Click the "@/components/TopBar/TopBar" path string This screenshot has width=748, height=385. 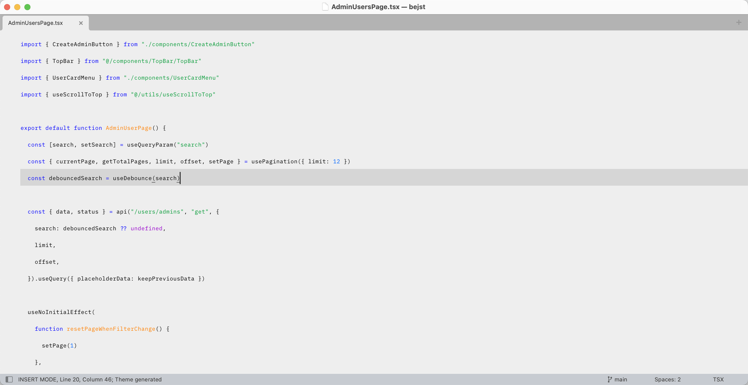click(151, 61)
